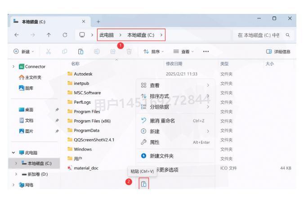The image size is (304, 203).
Task: Select the MSC.Software folder
Action: (x=84, y=93)
